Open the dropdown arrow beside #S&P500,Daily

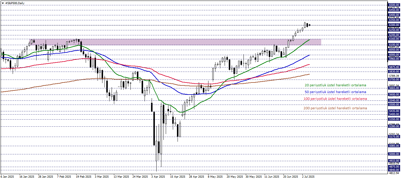pyautogui.click(x=3, y=3)
